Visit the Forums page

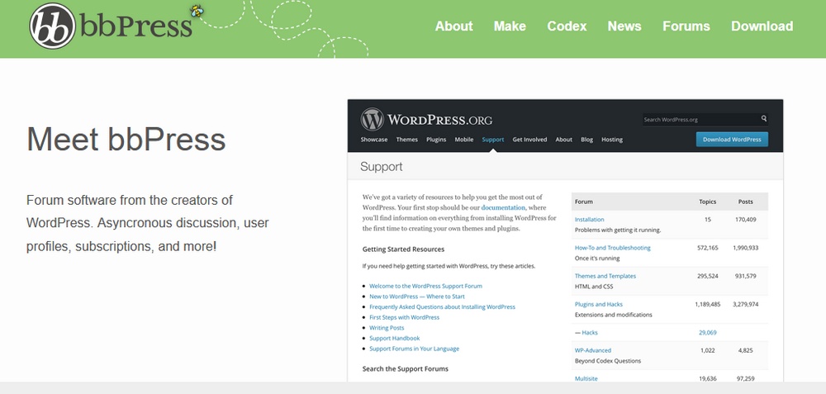pyautogui.click(x=686, y=26)
